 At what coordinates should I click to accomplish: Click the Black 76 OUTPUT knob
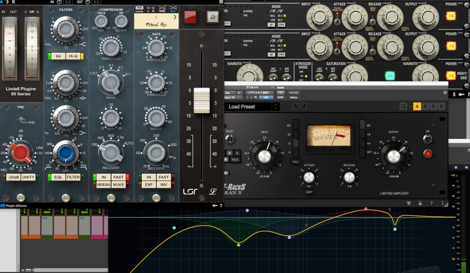tap(393, 157)
